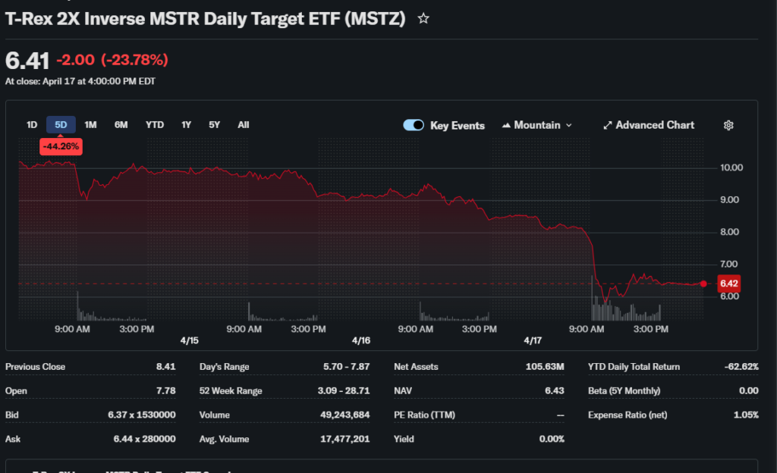Click the 4/17 date label on chart axis
This screenshot has height=473, width=777.
[533, 341]
